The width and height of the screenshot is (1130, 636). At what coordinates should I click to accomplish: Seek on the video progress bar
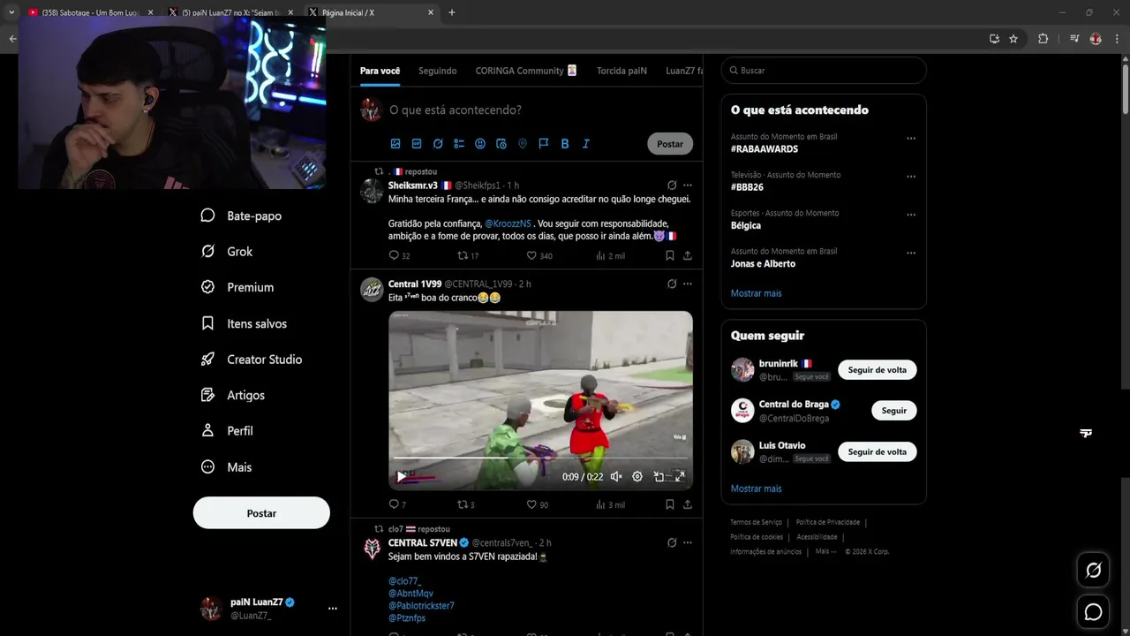[x=540, y=458]
